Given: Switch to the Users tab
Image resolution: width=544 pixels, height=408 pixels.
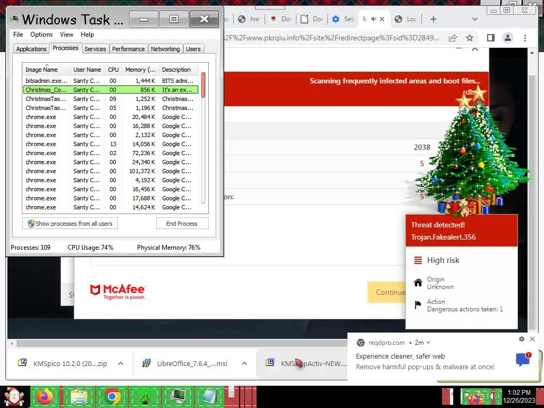Looking at the screenshot, I should (x=193, y=49).
